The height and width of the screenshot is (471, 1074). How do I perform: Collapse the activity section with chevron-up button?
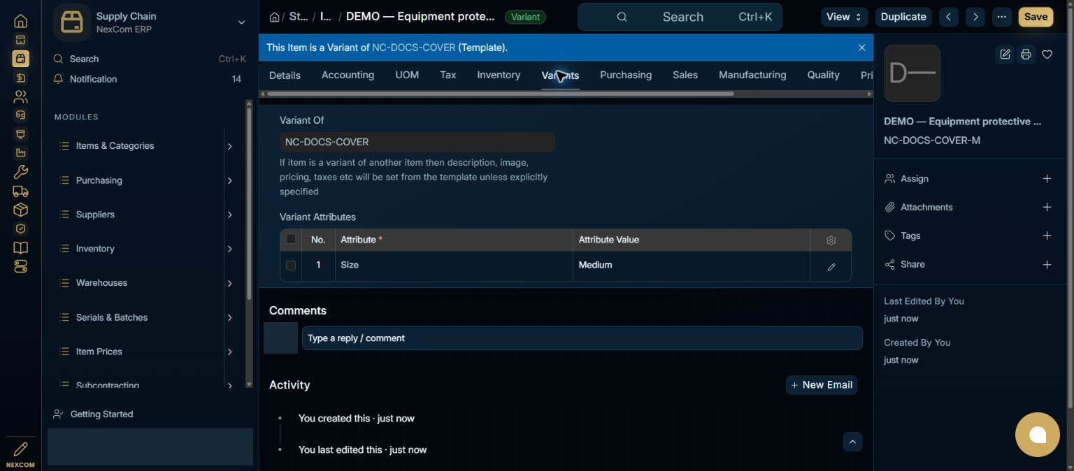pyautogui.click(x=852, y=442)
